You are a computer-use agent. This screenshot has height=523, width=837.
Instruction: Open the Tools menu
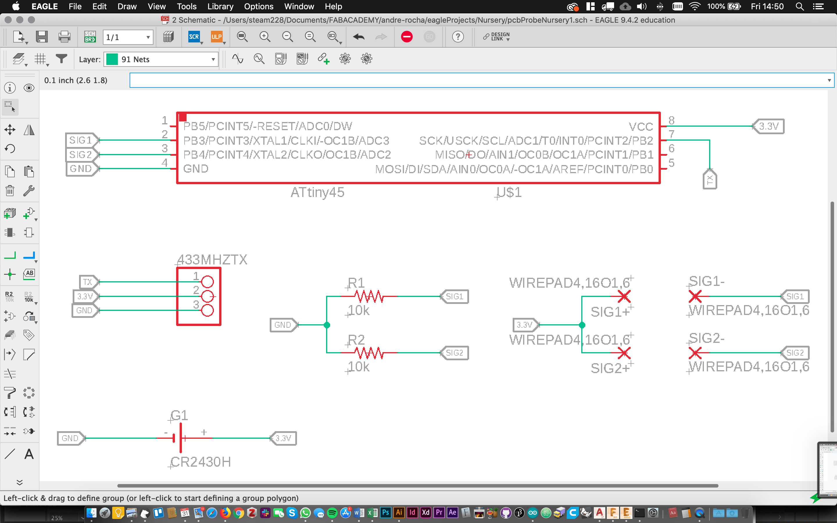tap(186, 6)
